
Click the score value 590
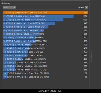coord(85,41)
